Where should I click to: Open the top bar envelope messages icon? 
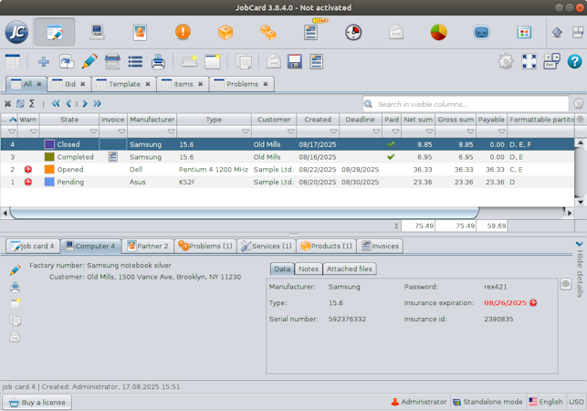point(396,32)
